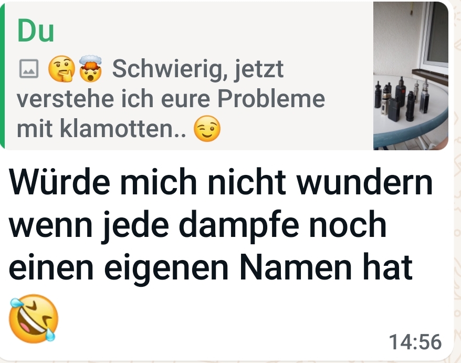Click the word "Schwierig," in the quote
The image size is (461, 363).
coord(170,70)
